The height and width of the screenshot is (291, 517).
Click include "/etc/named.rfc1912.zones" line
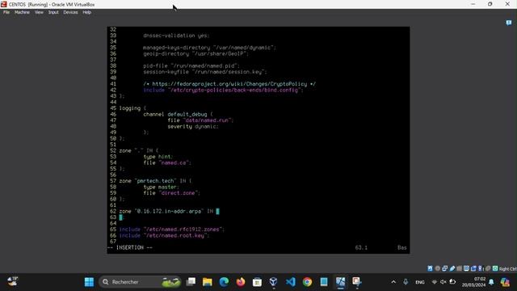[x=172, y=230]
